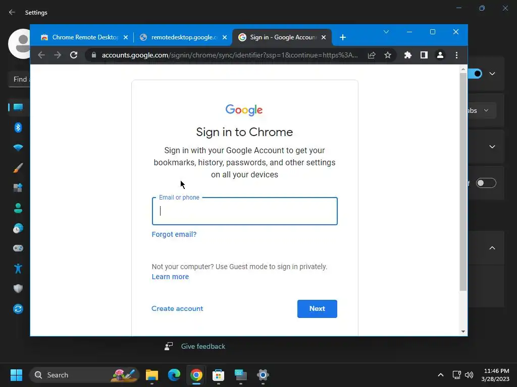
Task: Close the Chrome Remote Desktop tab
Action: click(x=126, y=37)
